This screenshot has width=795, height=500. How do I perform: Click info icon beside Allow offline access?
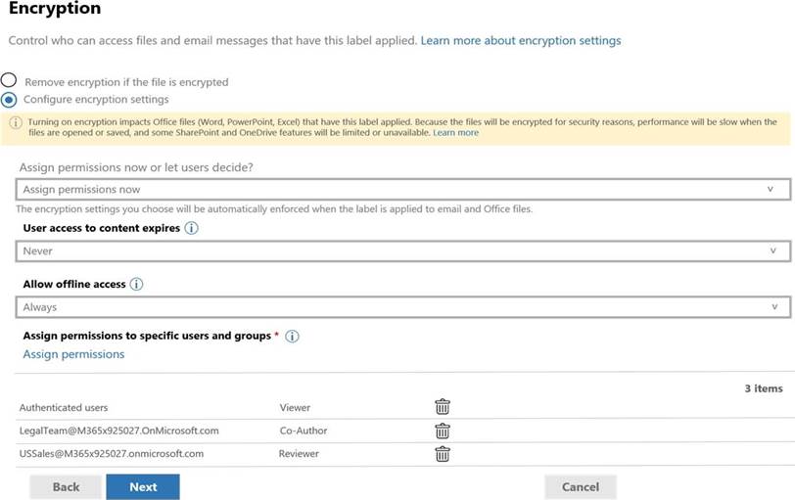[137, 285]
